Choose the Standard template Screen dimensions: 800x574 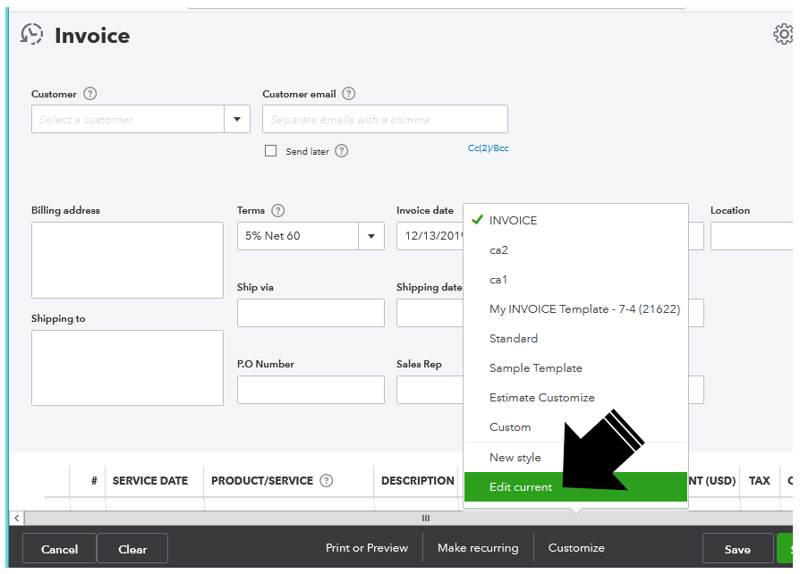coord(575,339)
